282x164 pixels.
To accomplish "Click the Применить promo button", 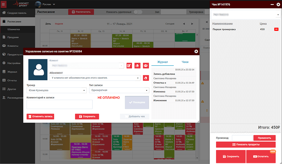I will [264, 138].
